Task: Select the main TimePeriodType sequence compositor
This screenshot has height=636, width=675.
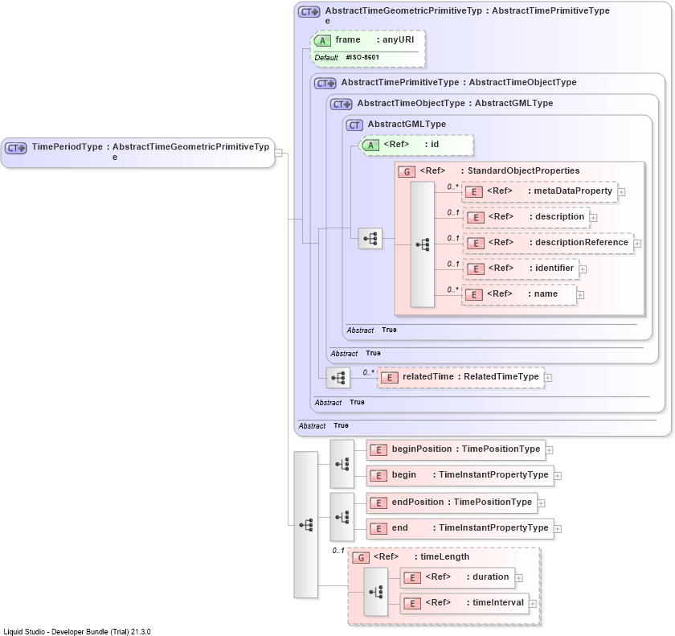Action: click(x=306, y=525)
